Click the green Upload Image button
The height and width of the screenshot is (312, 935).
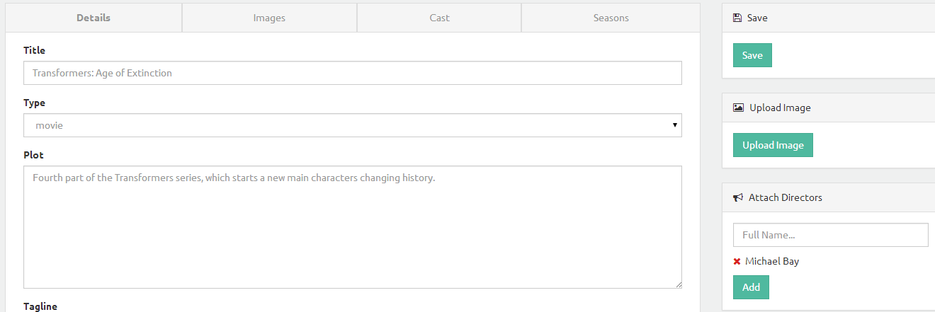point(773,145)
